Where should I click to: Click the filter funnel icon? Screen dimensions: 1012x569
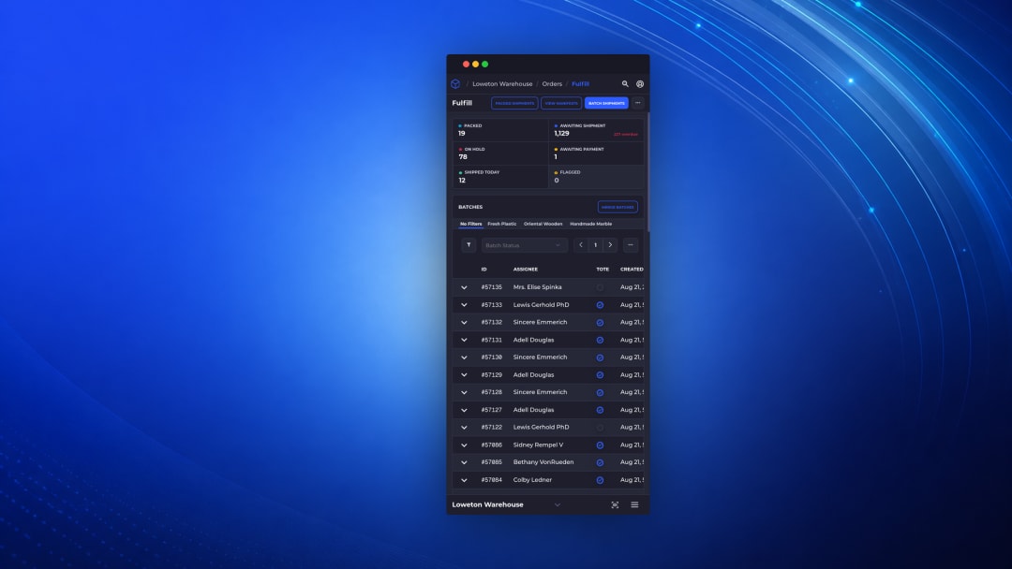tap(469, 245)
